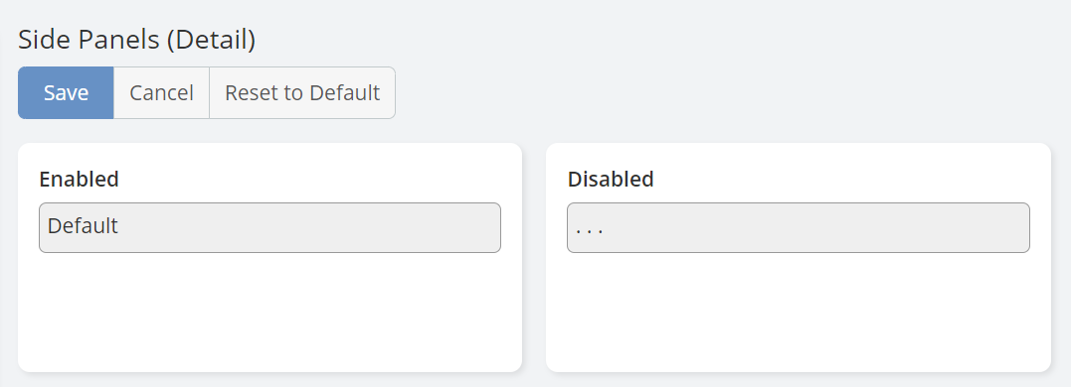The height and width of the screenshot is (387, 1071).
Task: Pick the gray placeholder row under Disabled
Action: coord(798,227)
